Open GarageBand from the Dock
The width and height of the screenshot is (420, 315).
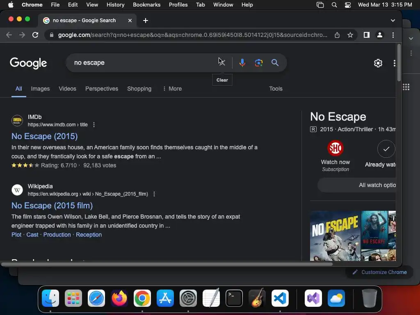(x=257, y=298)
